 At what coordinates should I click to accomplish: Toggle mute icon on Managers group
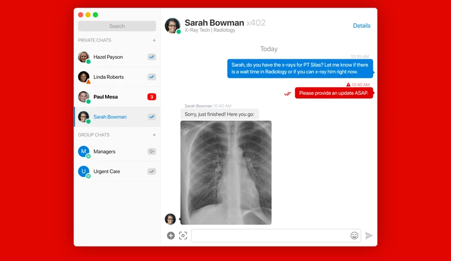point(152,152)
